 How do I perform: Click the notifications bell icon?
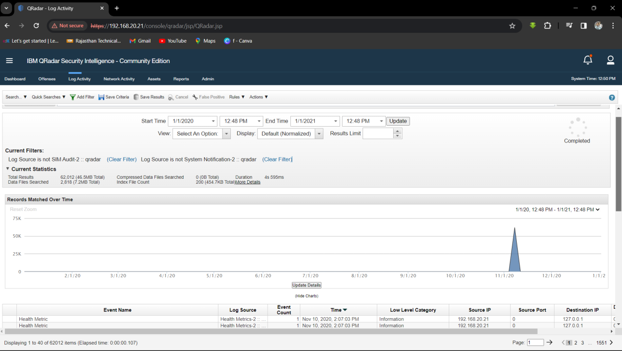[588, 60]
